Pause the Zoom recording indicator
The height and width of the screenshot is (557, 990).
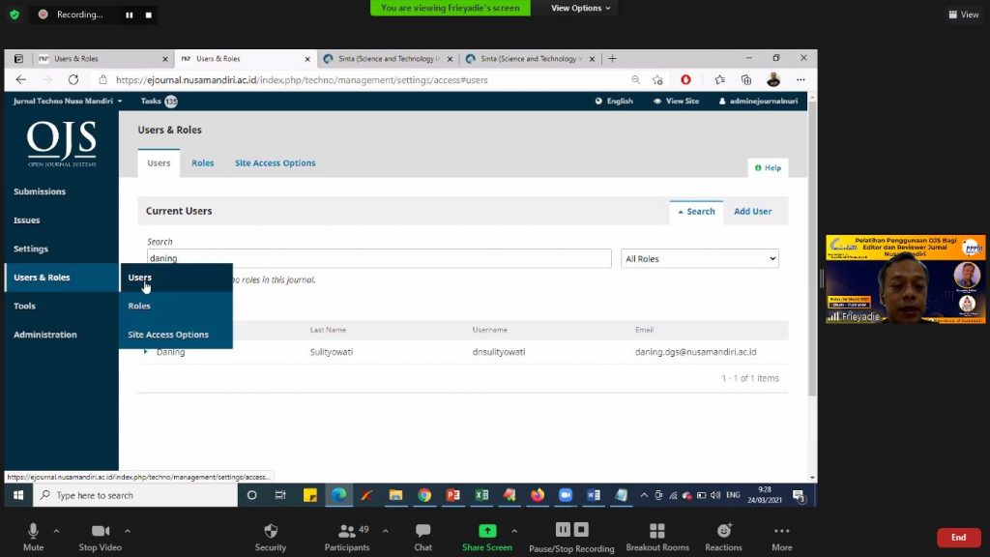(x=130, y=15)
